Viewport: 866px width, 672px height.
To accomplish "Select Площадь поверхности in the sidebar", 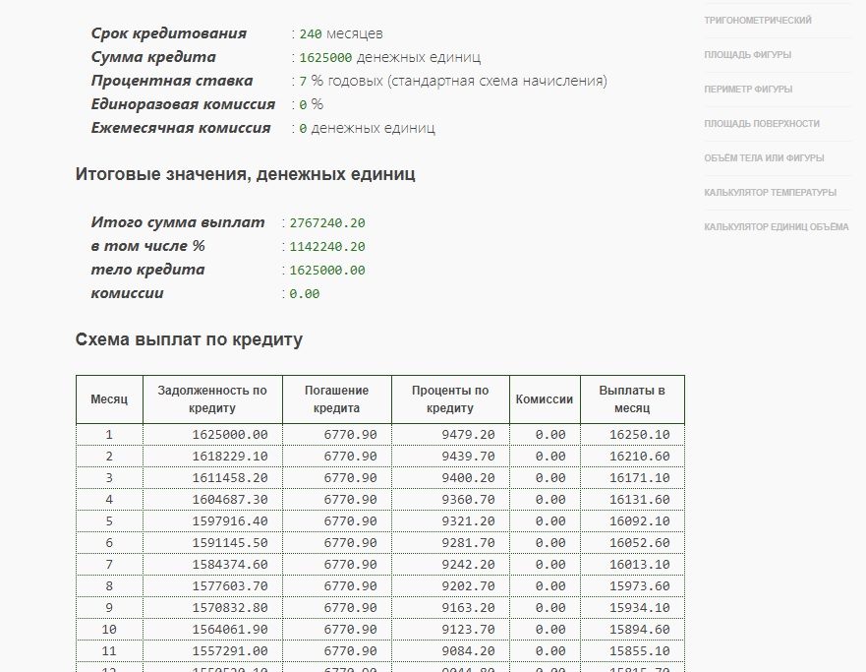I will tap(762, 124).
